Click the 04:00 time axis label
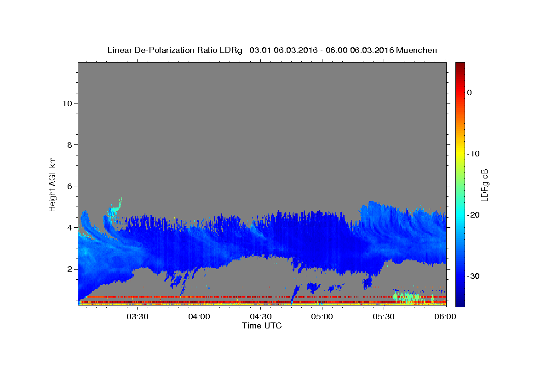552x368 pixels. (x=199, y=317)
